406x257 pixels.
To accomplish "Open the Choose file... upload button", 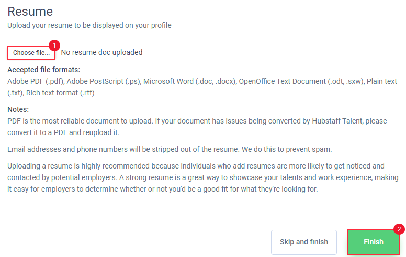I will (x=31, y=52).
